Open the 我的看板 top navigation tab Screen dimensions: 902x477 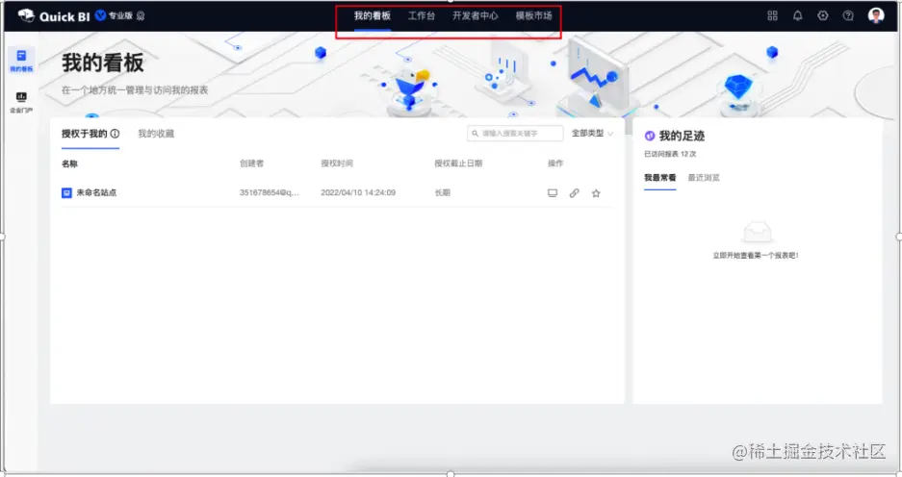click(373, 16)
